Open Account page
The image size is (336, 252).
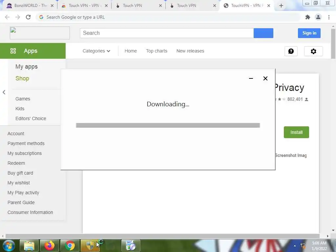click(x=16, y=134)
